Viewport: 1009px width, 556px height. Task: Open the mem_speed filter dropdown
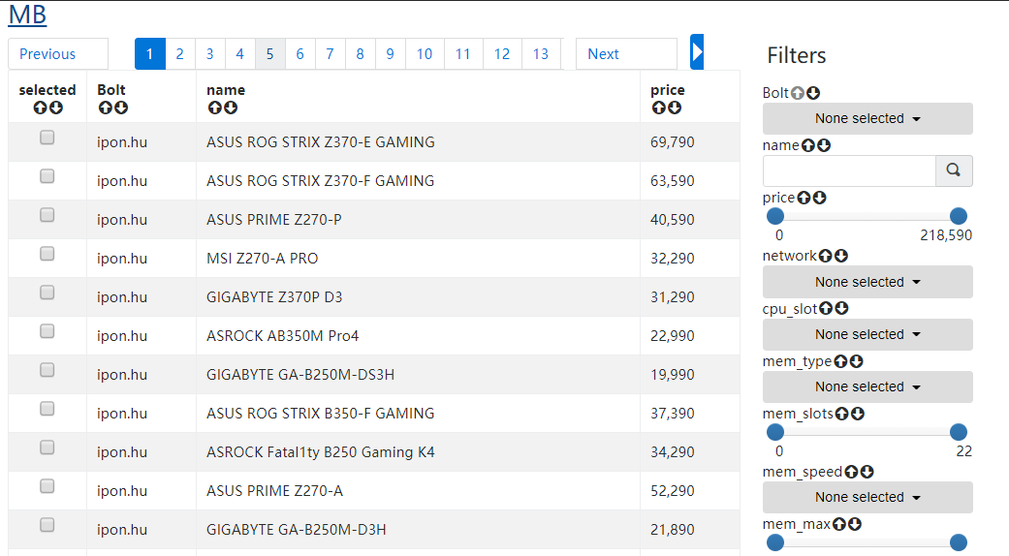[867, 498]
